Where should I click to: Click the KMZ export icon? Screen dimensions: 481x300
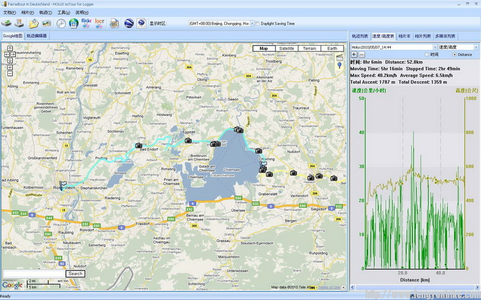coord(141,23)
